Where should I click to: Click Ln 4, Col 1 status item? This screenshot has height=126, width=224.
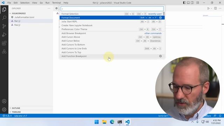163,116
